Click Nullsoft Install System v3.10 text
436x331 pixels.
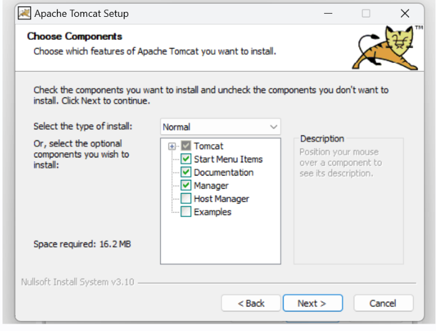pos(77,282)
